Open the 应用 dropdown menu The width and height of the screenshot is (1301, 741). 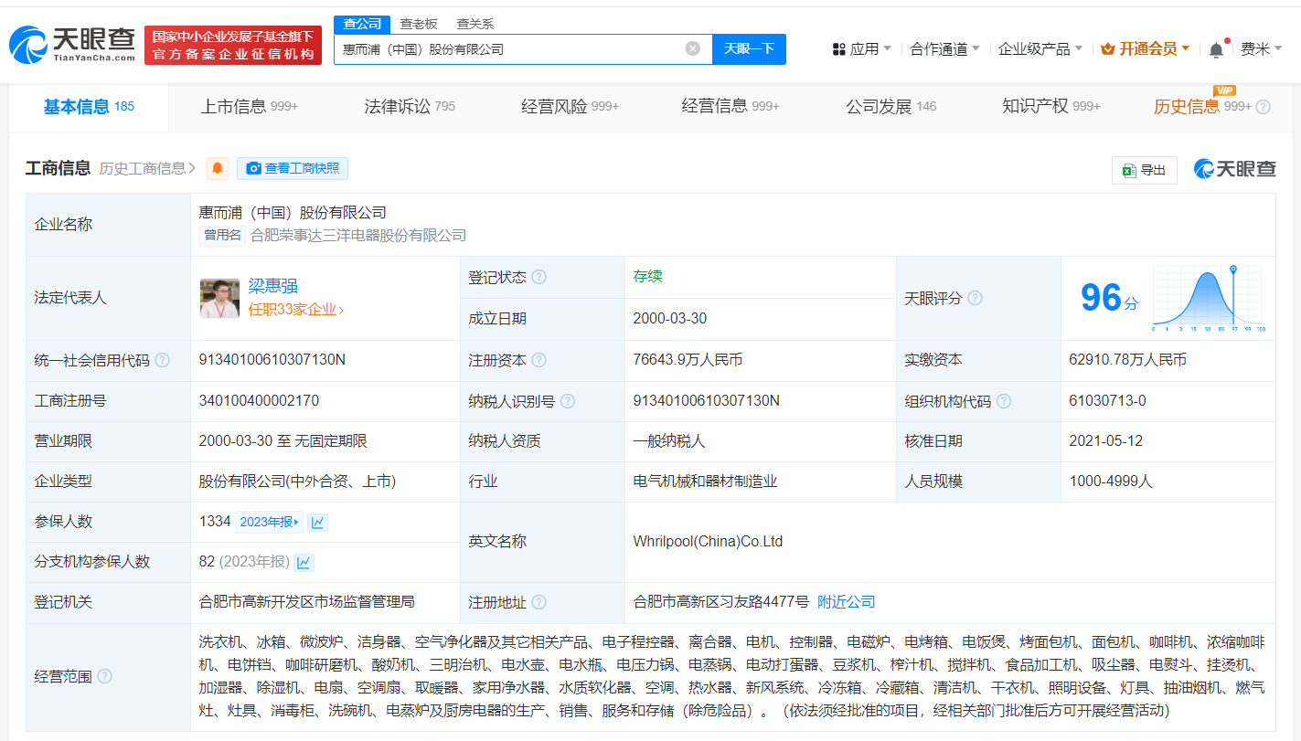pos(861,48)
